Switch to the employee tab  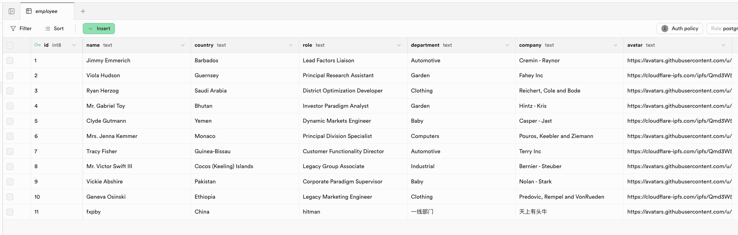46,11
